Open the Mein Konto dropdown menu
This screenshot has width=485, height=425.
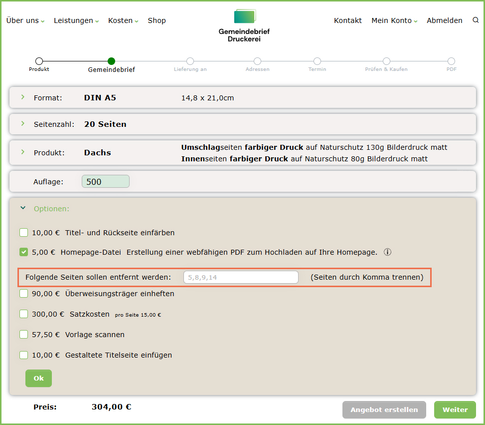click(394, 20)
